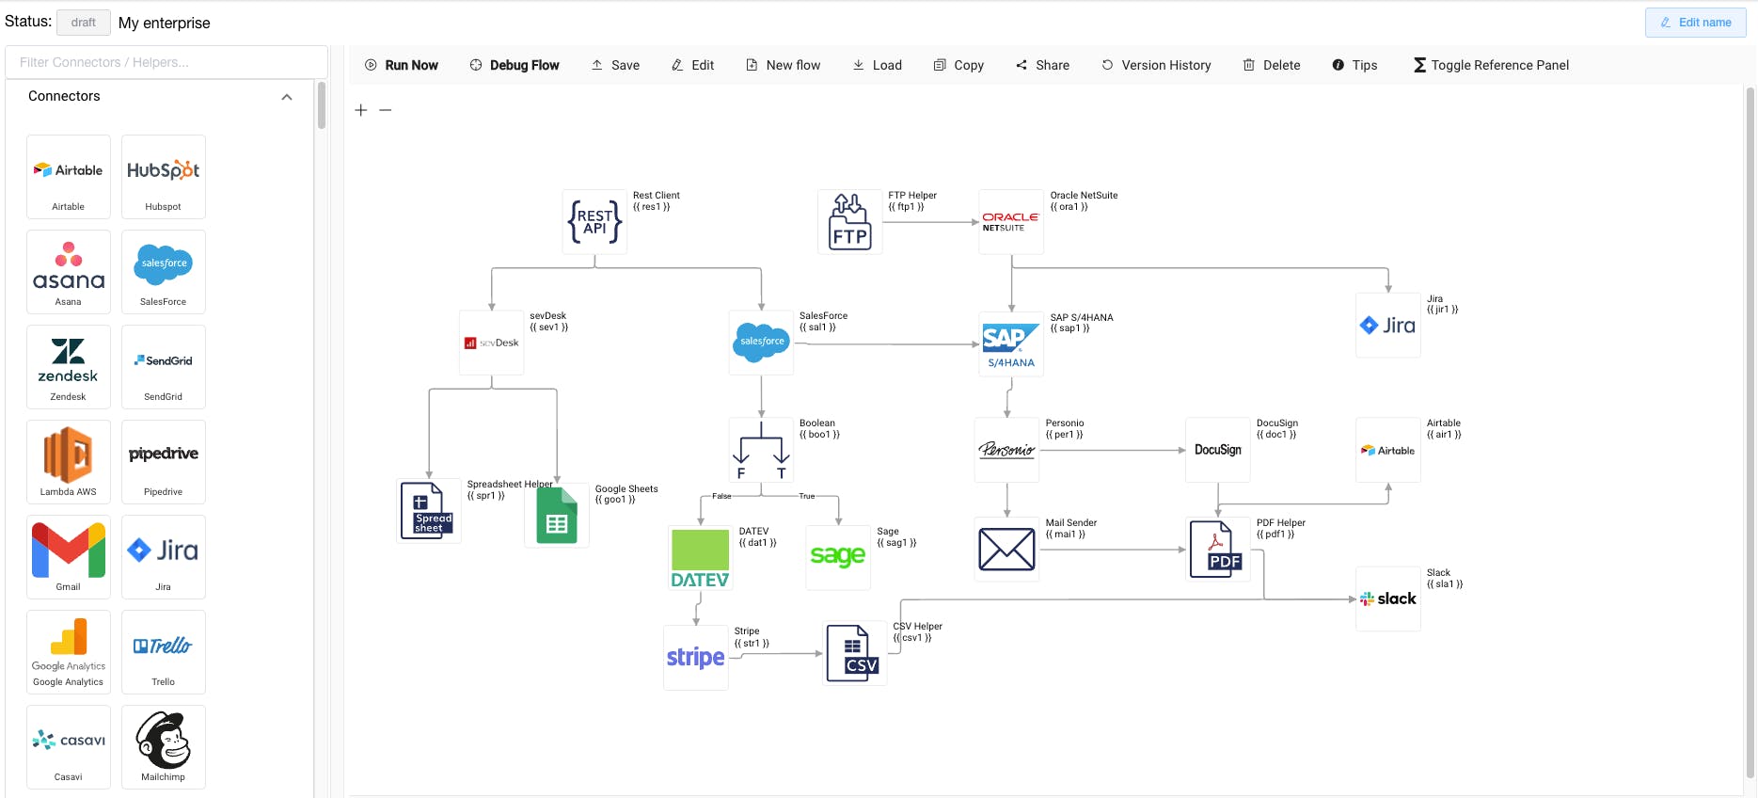This screenshot has height=798, width=1758.
Task: Choose the Lambda AWS connector
Action: (69, 462)
